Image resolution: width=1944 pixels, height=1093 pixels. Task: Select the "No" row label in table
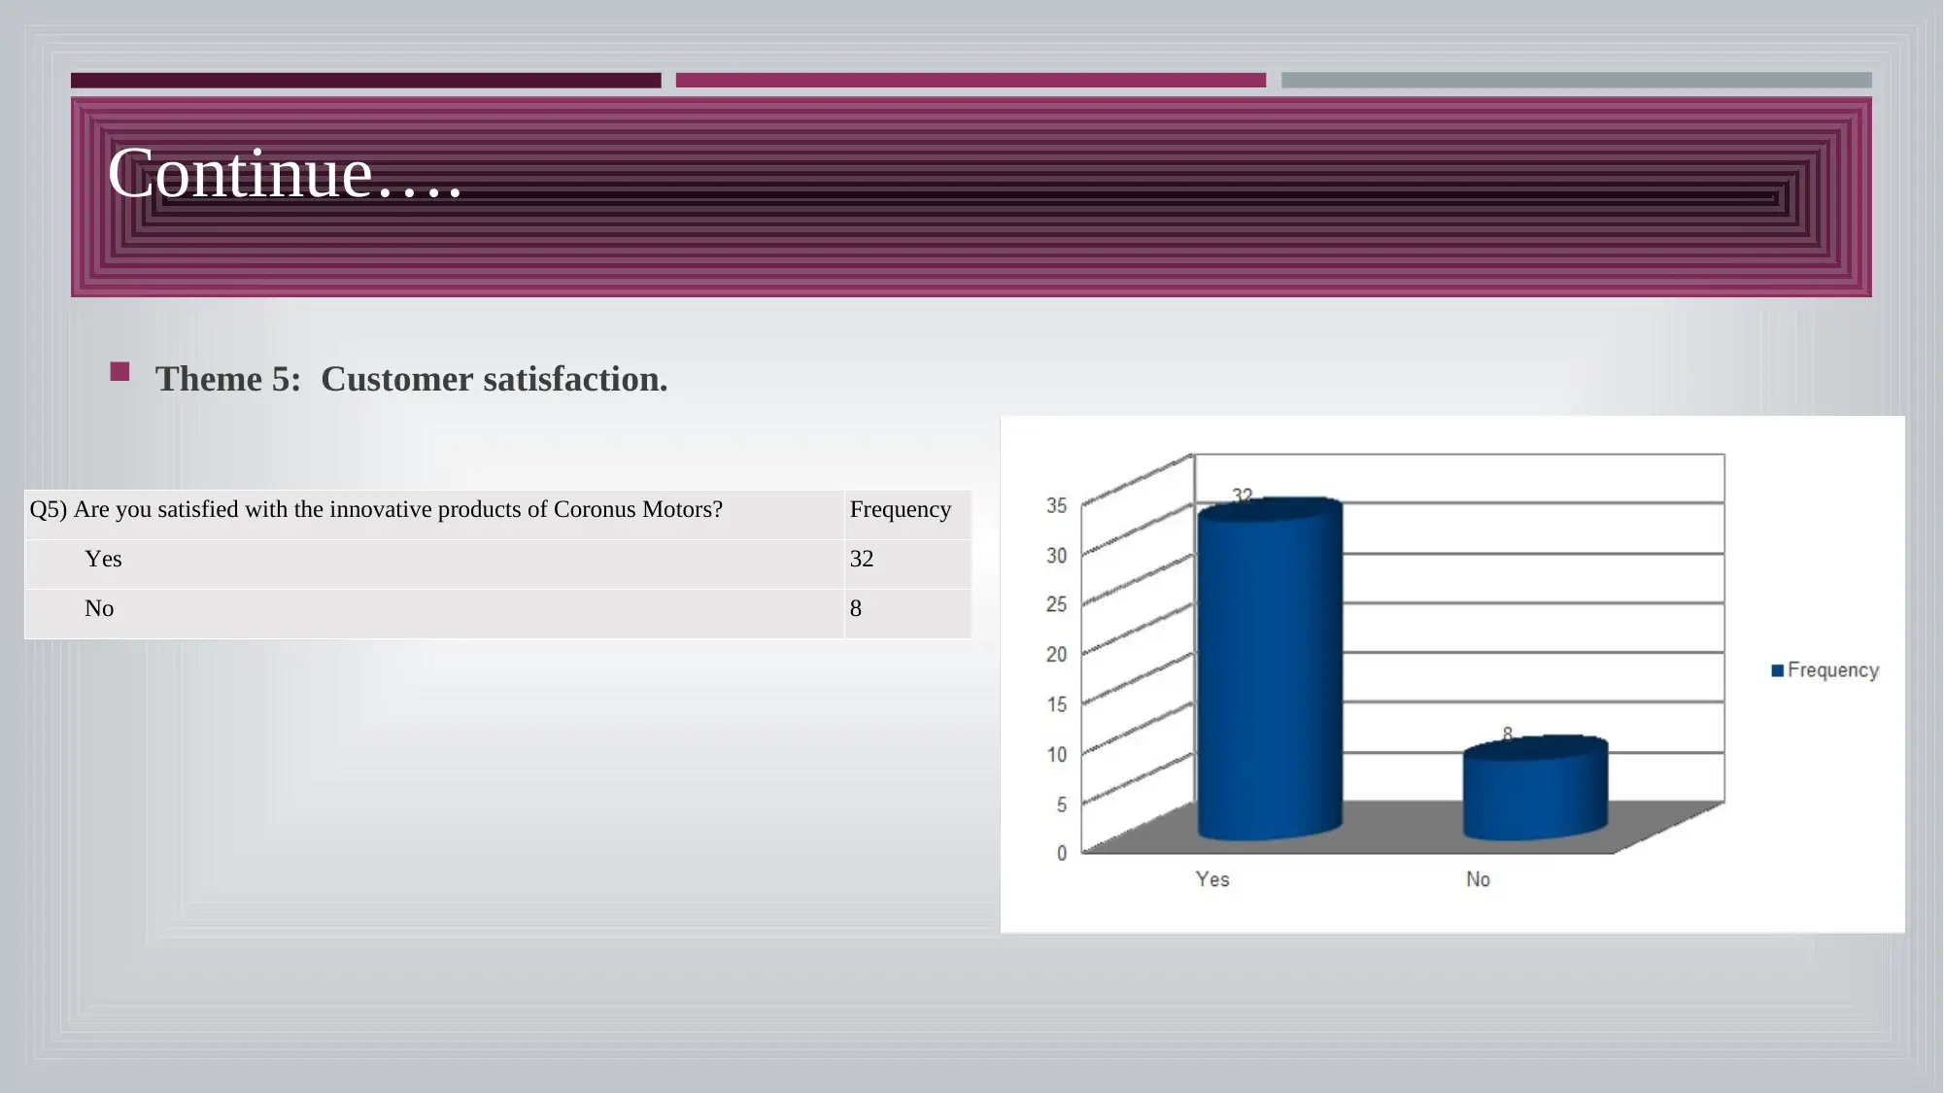point(434,614)
